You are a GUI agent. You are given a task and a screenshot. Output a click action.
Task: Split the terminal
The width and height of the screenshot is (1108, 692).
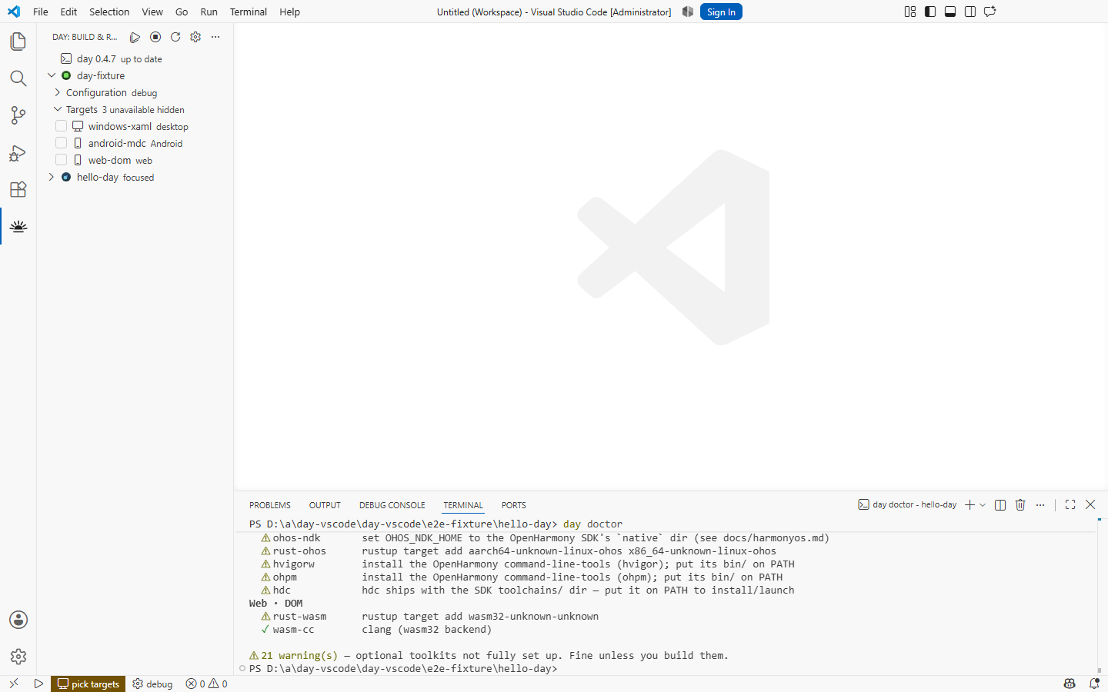coord(1000,505)
